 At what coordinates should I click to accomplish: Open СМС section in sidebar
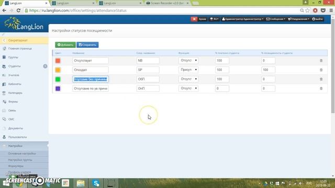point(11,120)
